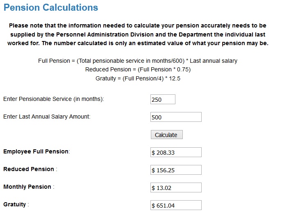Screen dimensions: 282x224
Task: Click the Last Annual Salary Amount field
Action: click(x=176, y=117)
